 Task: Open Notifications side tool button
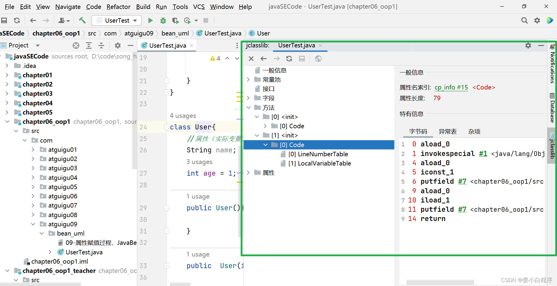(x=552, y=64)
